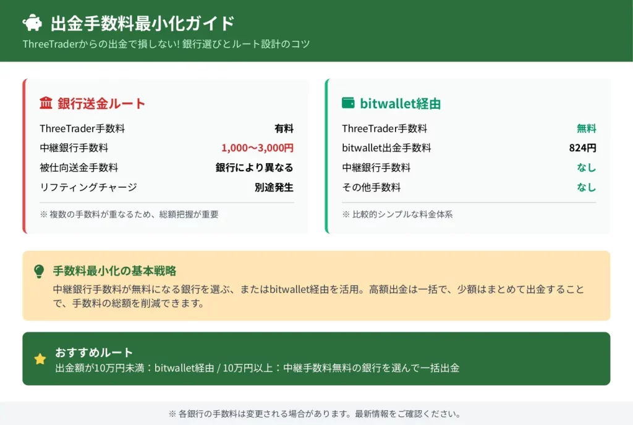
Task: Select the 出金手数料最小化ガイド title
Action: tap(143, 23)
